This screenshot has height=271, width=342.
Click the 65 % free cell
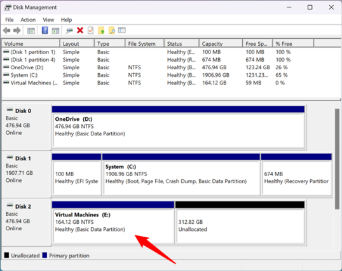click(282, 75)
